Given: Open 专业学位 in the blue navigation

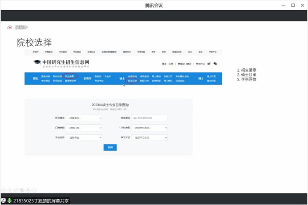Looking at the screenshot, I should (99, 80).
